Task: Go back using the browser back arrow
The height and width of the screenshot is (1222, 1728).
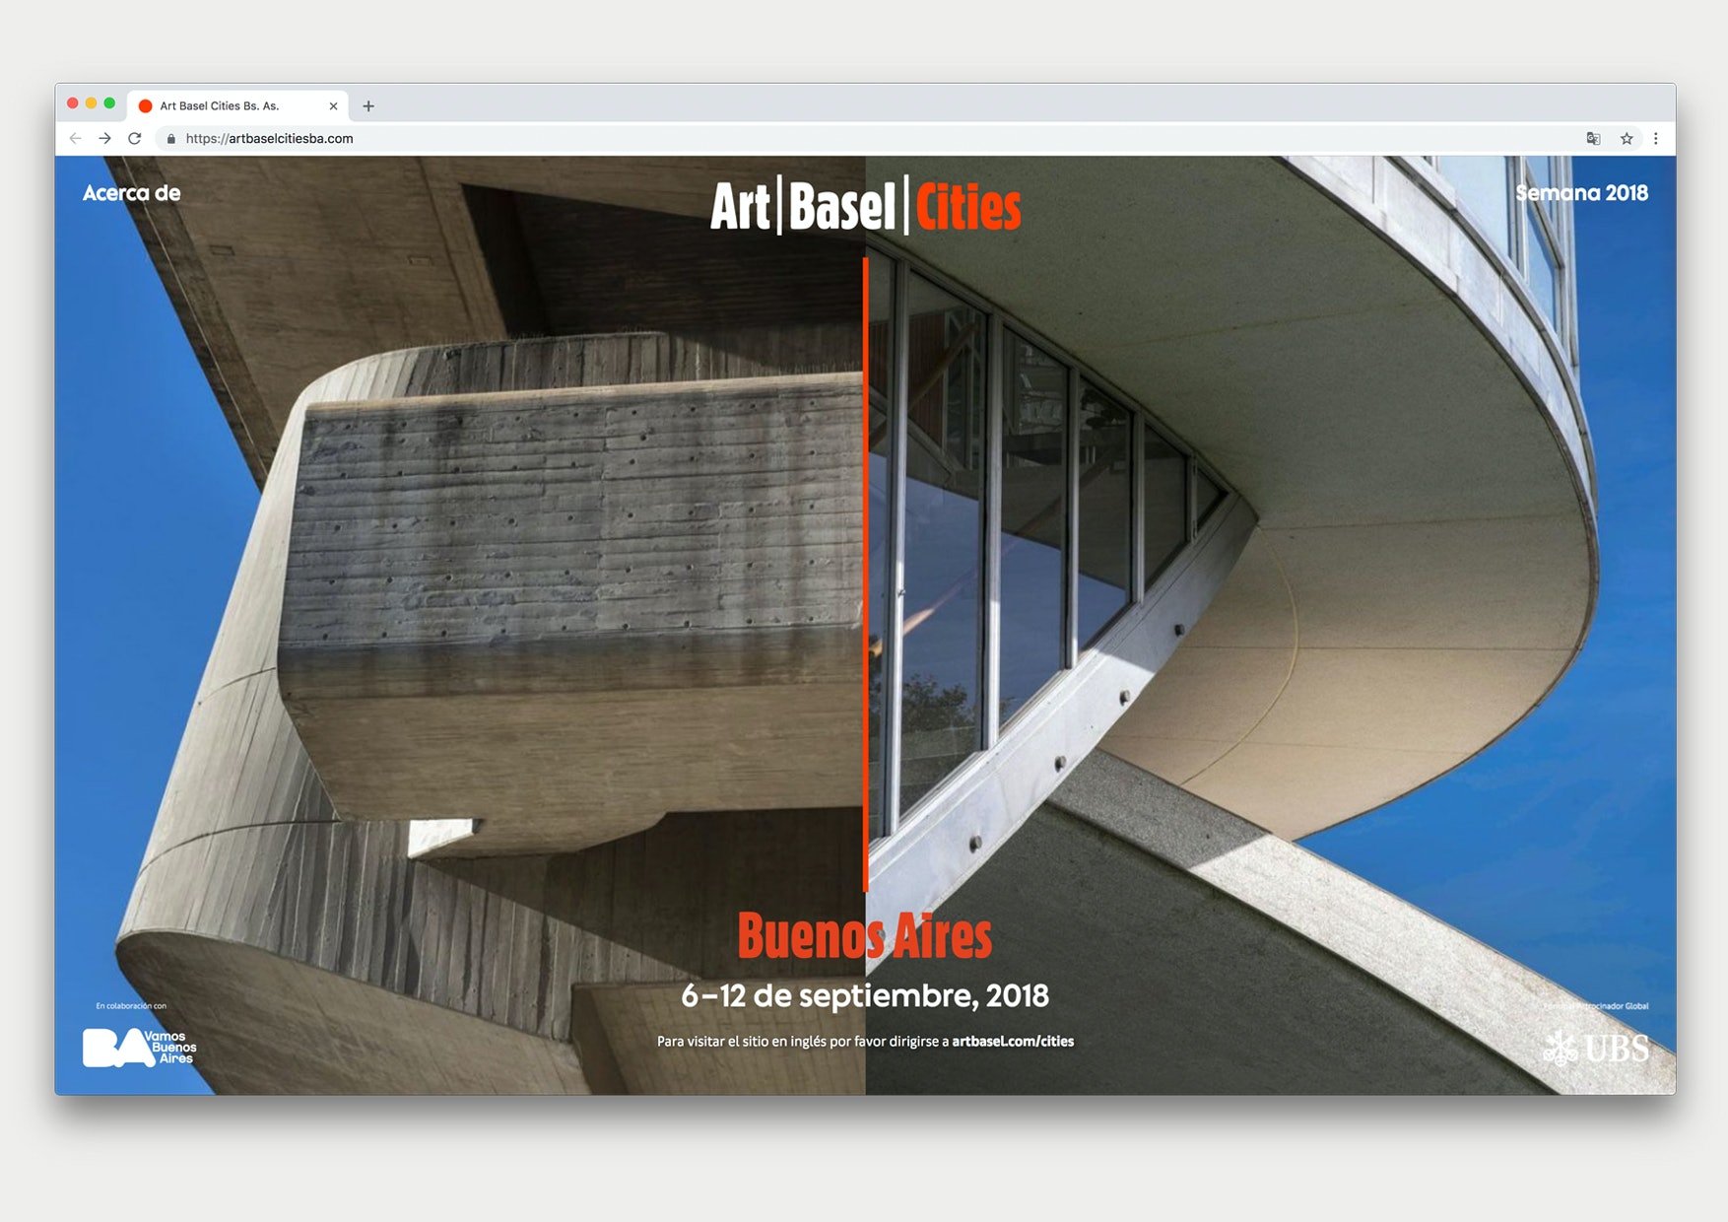Action: click(76, 139)
